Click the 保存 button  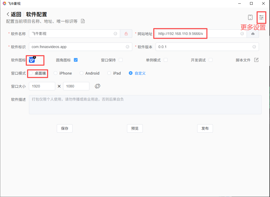[x=65, y=128]
